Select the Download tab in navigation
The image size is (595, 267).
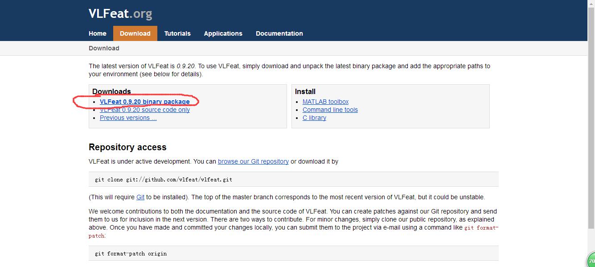(135, 33)
